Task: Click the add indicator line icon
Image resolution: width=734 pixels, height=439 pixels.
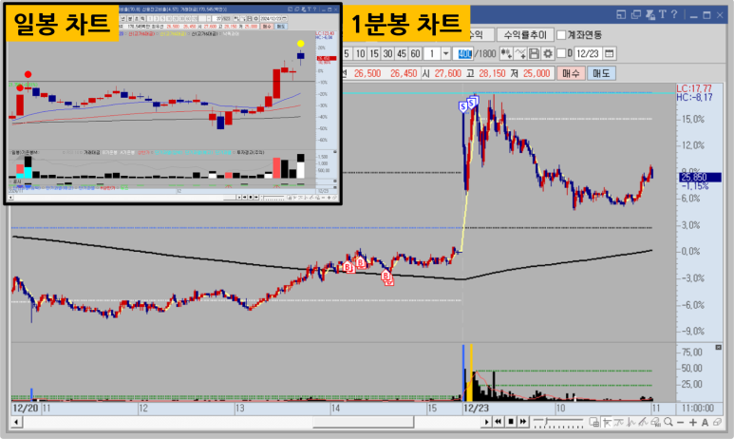Action: pyautogui.click(x=520, y=54)
